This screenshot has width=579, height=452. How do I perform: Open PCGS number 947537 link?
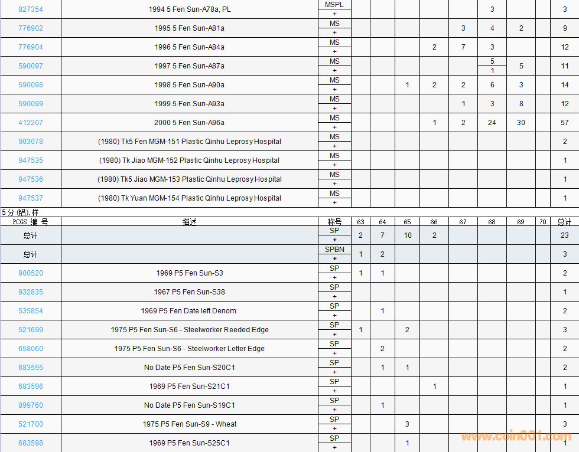pos(31,198)
